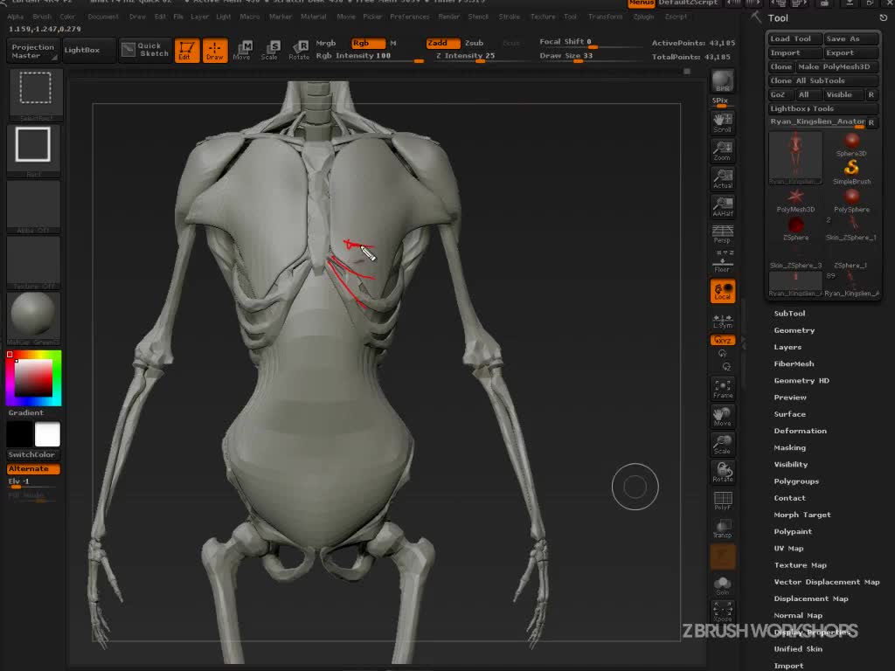Expand the Polypaint sub-palette
Viewport: 895px width, 671px height.
coord(792,532)
